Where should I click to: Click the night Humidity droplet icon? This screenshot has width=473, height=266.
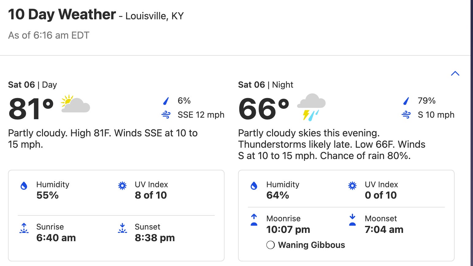254,186
